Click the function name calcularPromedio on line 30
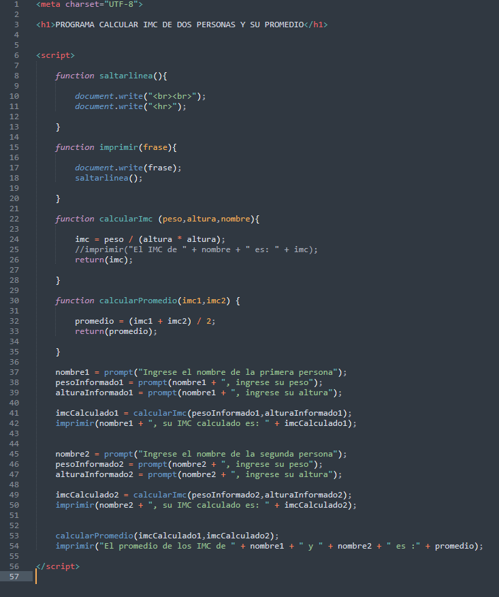The width and height of the screenshot is (499, 597). click(x=138, y=301)
